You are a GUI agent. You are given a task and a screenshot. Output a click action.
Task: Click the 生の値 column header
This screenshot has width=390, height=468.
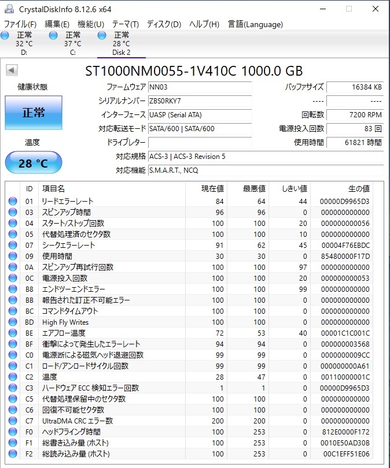tap(341, 188)
